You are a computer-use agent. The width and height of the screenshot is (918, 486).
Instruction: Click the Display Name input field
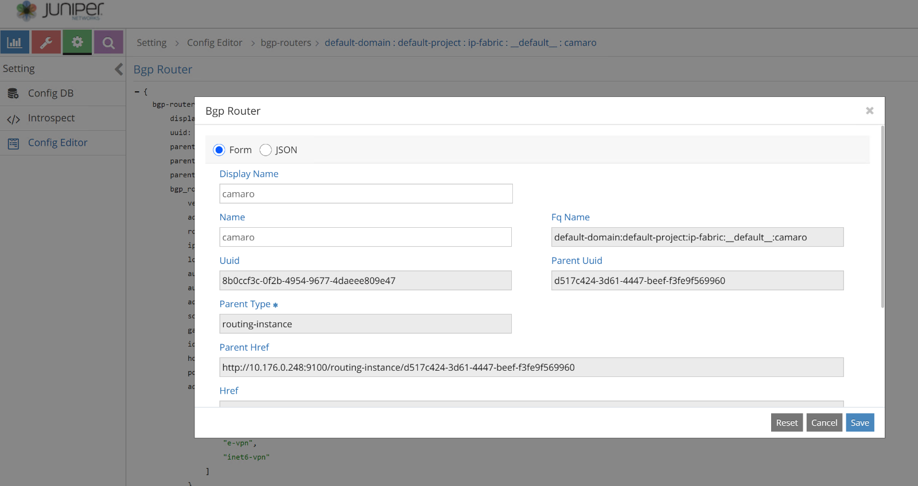pos(366,194)
